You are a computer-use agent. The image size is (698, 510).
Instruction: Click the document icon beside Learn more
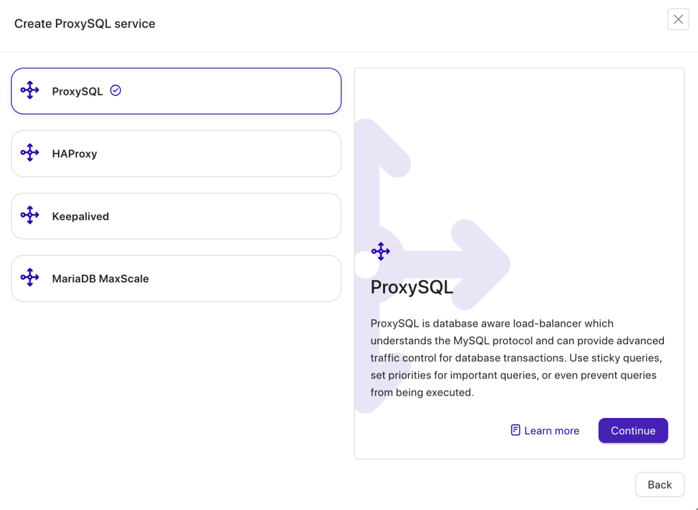pos(515,430)
